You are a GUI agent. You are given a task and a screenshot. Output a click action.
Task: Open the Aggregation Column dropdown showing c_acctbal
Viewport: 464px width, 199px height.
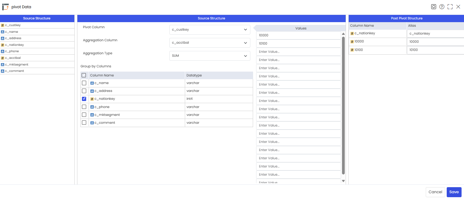pyautogui.click(x=210, y=43)
